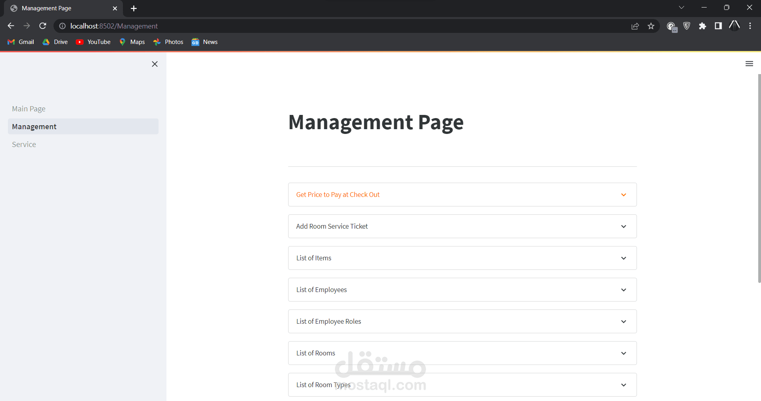761x401 pixels.
Task: Click the browser forward arrow
Action: click(x=27, y=26)
